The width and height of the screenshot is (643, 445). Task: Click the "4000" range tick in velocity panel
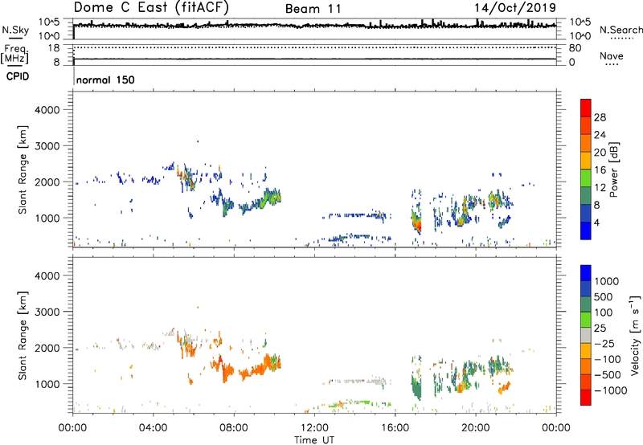coord(47,276)
